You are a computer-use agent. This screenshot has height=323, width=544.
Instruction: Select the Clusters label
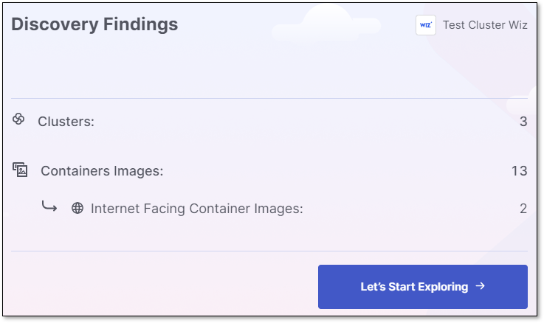66,122
